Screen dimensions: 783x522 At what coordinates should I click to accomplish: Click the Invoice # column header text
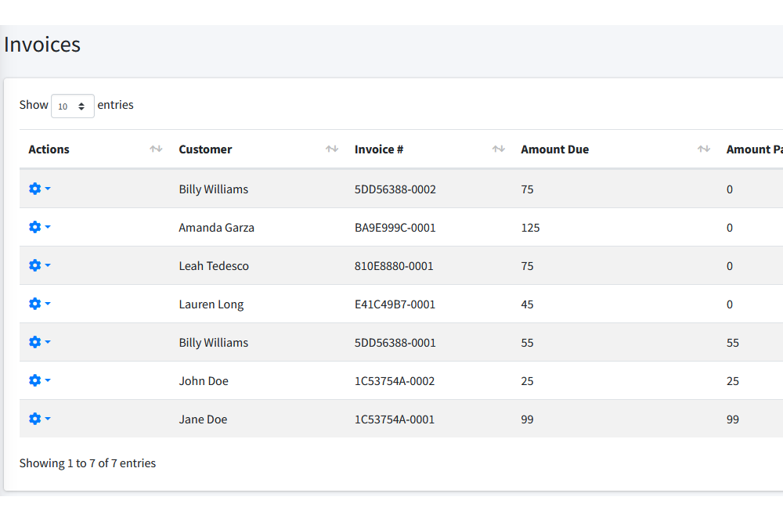coord(379,149)
